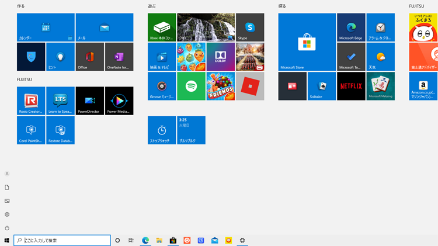Open the yellow Fukumaro taskbar icon

pos(228,240)
